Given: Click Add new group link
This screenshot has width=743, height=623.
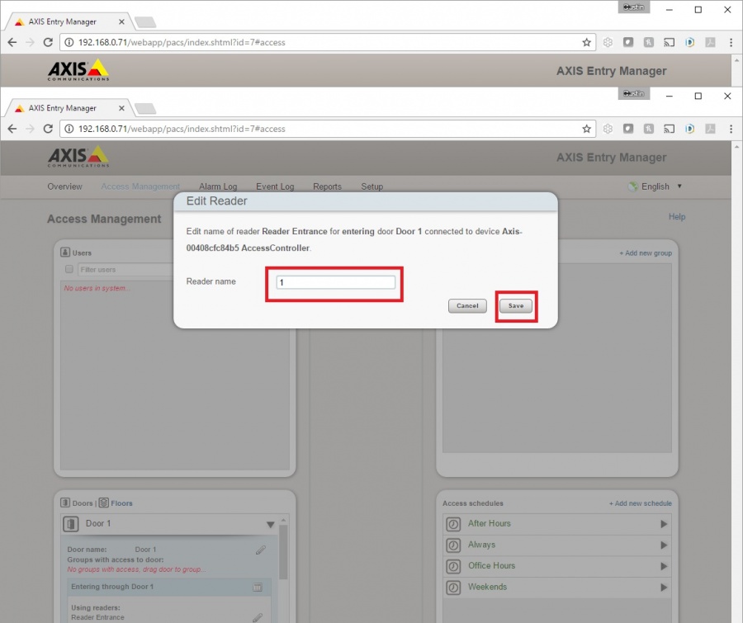Looking at the screenshot, I should pyautogui.click(x=646, y=253).
